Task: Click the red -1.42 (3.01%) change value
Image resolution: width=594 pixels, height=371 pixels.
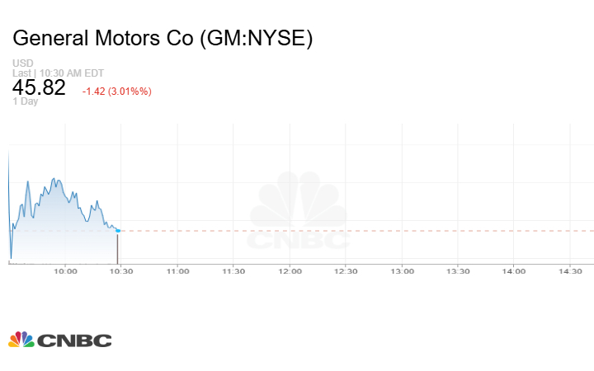Action: tap(116, 91)
